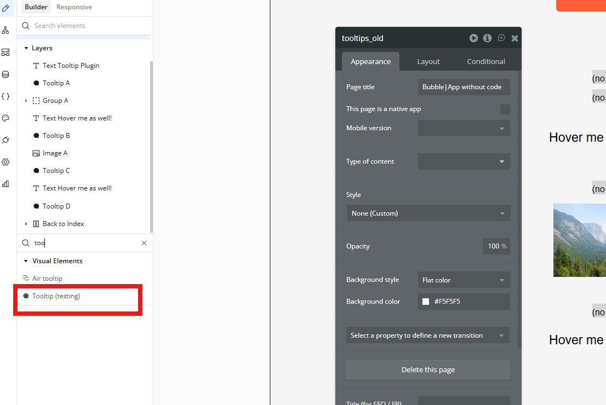606x405 pixels.
Task: Check "This page is a native app"
Action: (505, 109)
